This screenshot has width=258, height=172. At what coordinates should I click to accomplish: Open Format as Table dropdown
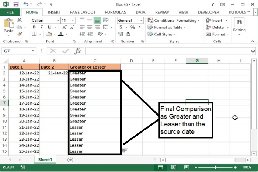coord(166,27)
